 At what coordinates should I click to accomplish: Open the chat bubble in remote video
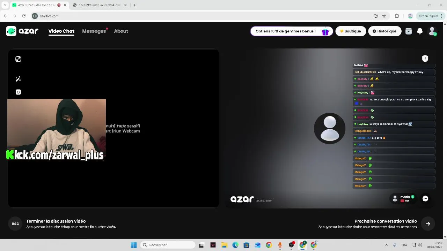point(425,198)
